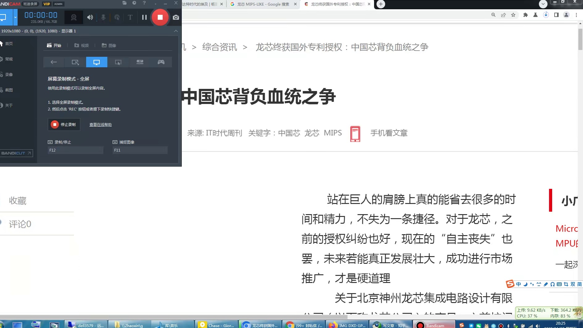Screen dimensions: 583x328
Task: Toggle the microphone input on the toolbar
Action: point(103,18)
